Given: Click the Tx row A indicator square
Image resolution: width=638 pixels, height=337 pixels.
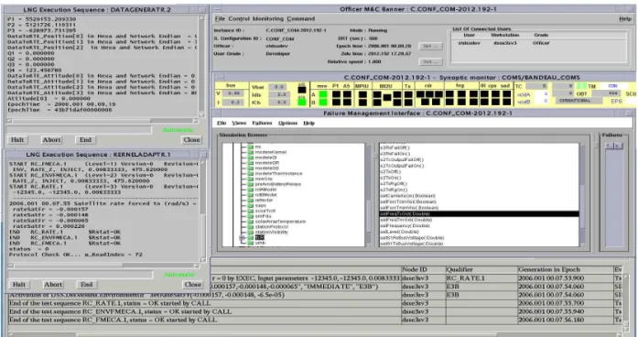Looking at the screenshot, I should (x=408, y=94).
